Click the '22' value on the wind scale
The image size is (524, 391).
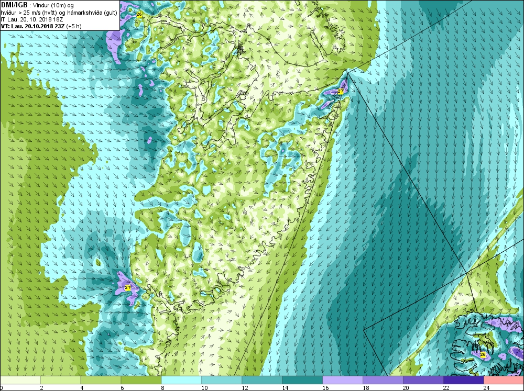click(446, 388)
